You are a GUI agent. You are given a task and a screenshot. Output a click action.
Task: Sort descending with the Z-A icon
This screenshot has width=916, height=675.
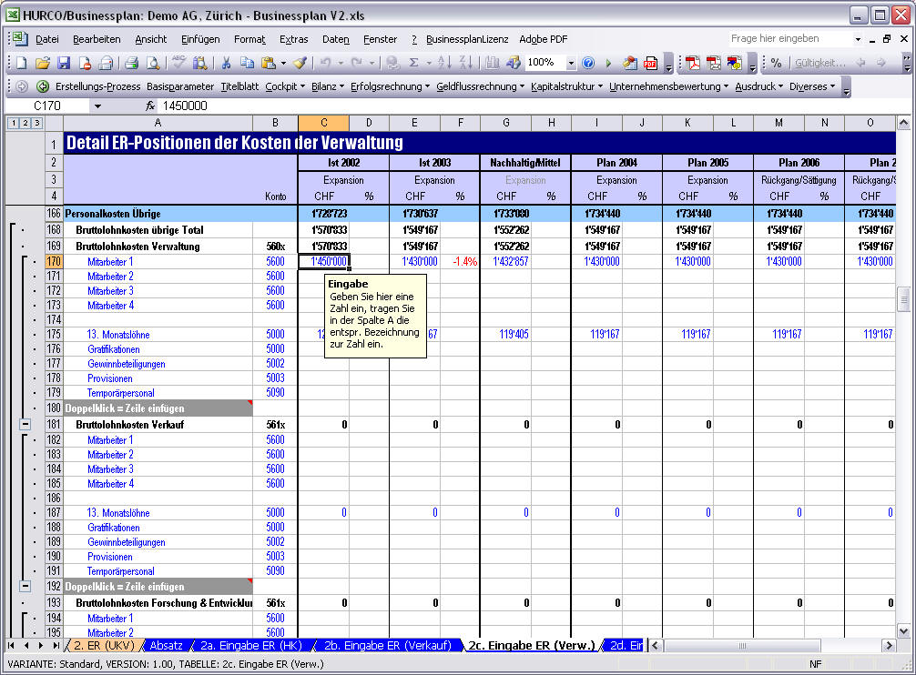click(465, 63)
